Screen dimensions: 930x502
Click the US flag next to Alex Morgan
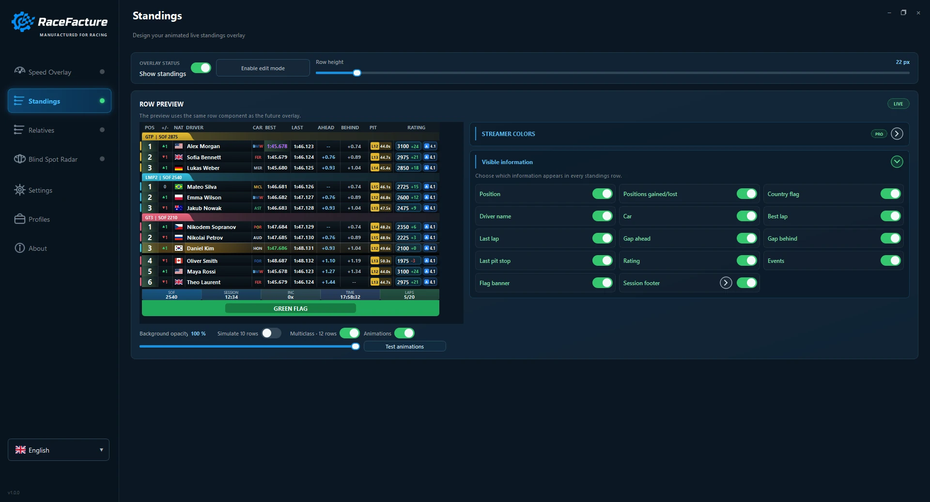pos(179,146)
